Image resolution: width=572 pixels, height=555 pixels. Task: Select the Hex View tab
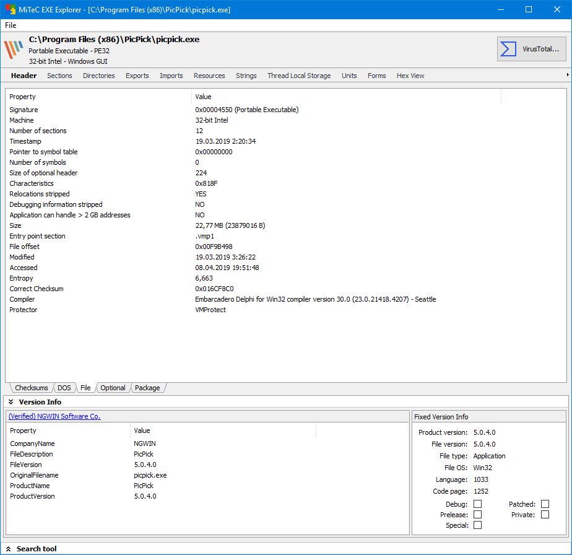pos(410,76)
